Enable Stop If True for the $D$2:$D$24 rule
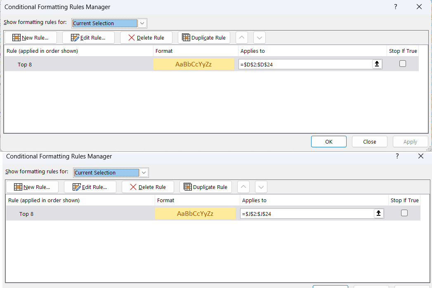 (x=403, y=64)
